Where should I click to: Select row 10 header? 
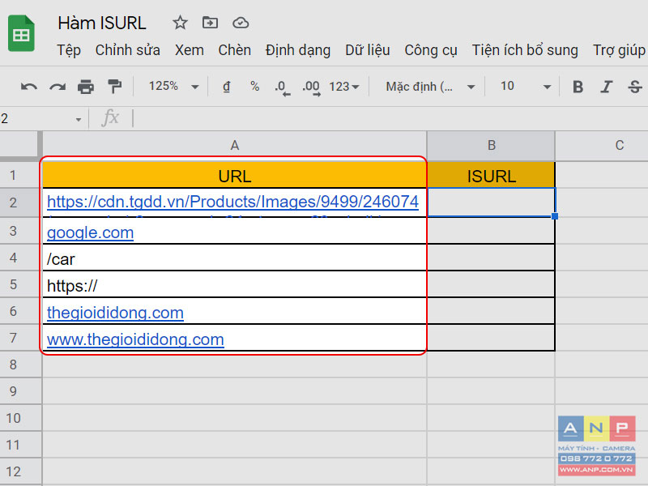pyautogui.click(x=19, y=418)
